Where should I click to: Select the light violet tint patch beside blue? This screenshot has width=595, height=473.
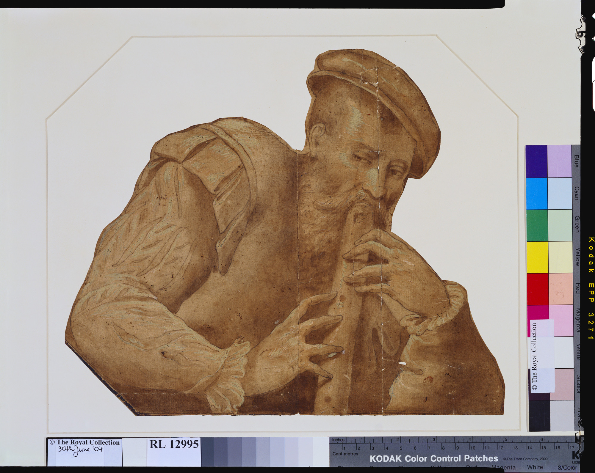coord(559,161)
